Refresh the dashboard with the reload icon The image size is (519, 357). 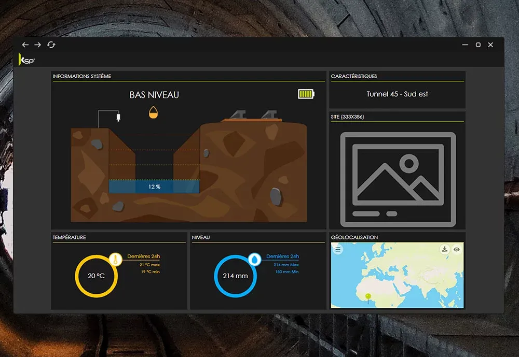[51, 45]
